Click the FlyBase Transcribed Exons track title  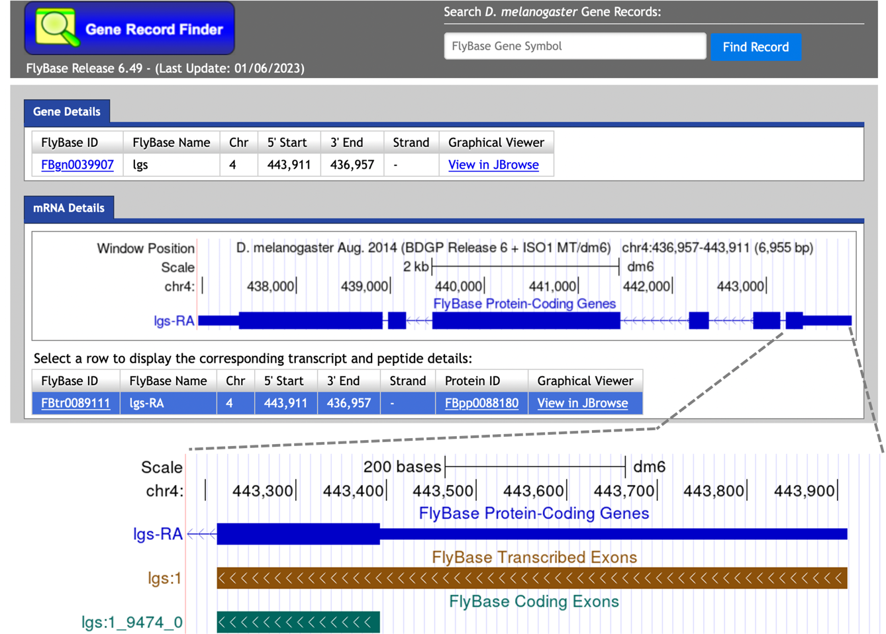(534, 557)
